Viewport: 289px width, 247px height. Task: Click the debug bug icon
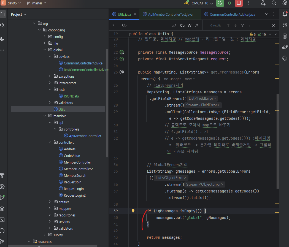pos(229,3)
